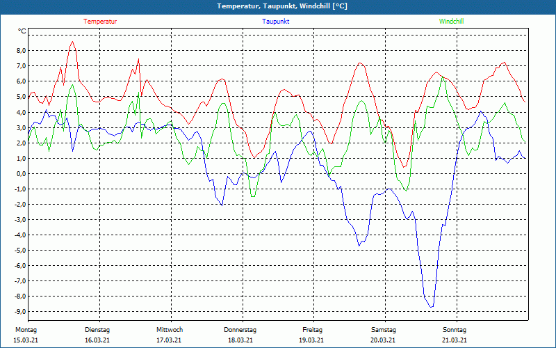Click the -1,0 value on the y-axis
The image size is (556, 348).
(21, 189)
